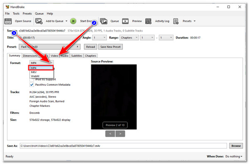The height and width of the screenshot is (164, 249).
Task: Click the Preview 2 of 10 label
Action: tap(115, 125)
